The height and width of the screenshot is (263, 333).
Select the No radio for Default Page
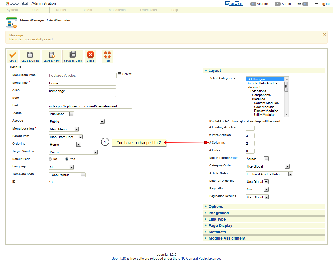[x=50, y=159]
